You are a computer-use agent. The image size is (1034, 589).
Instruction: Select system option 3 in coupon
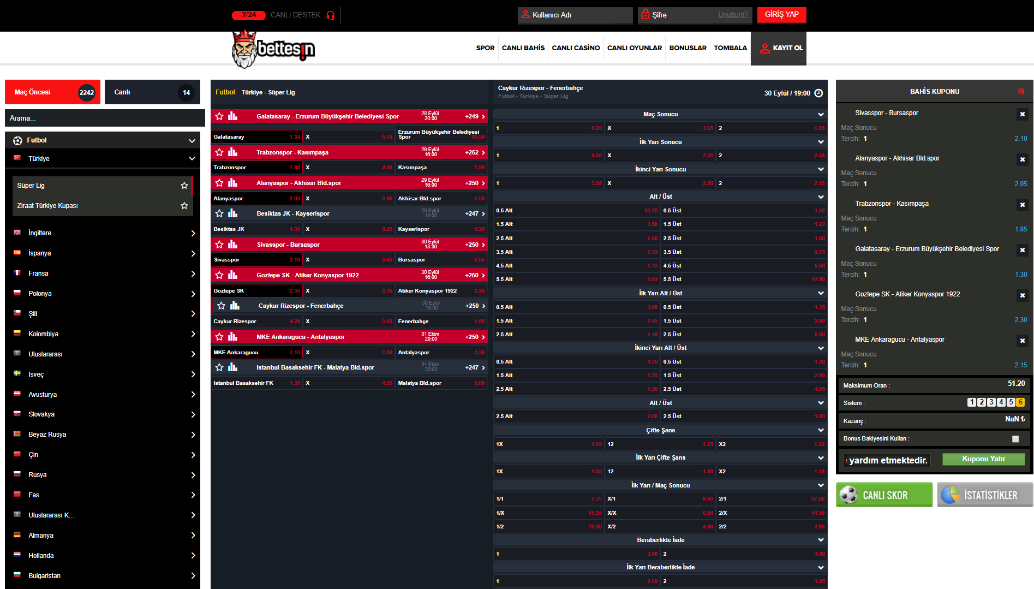pyautogui.click(x=991, y=402)
